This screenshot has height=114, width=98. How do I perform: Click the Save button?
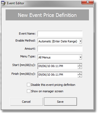pyautogui.click(x=60, y=102)
